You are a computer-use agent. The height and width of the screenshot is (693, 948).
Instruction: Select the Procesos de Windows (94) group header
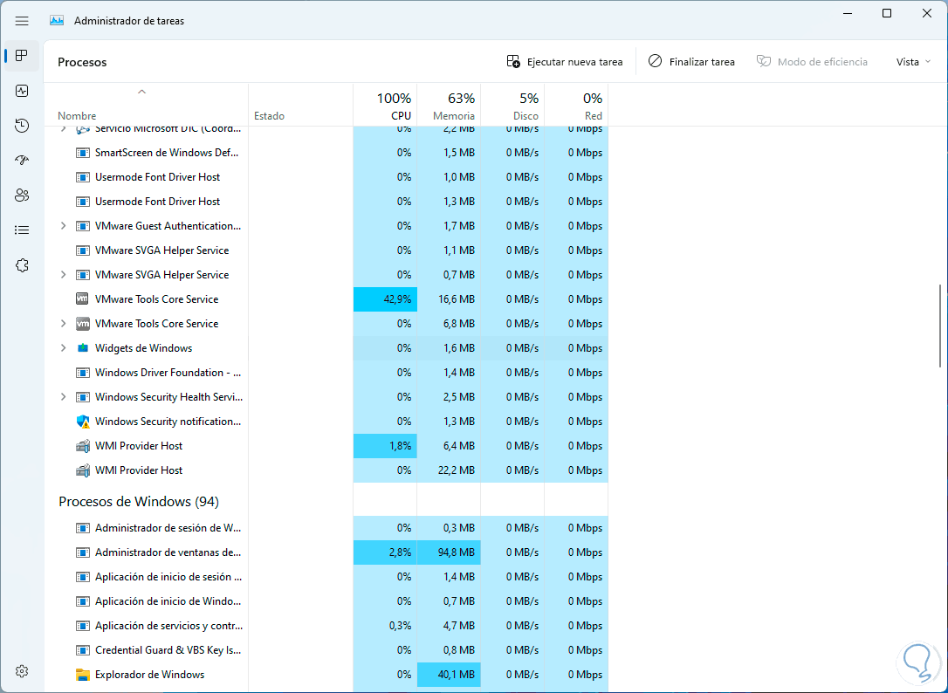(x=139, y=502)
